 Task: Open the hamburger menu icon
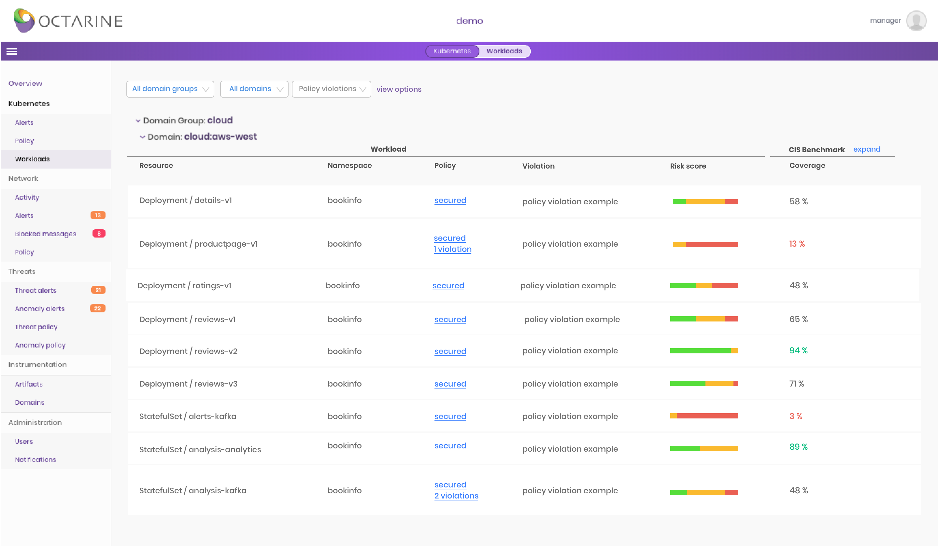11,51
